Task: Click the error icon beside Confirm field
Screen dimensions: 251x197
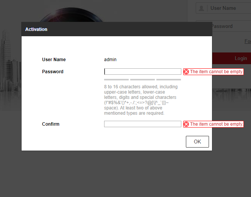Action: click(x=186, y=124)
